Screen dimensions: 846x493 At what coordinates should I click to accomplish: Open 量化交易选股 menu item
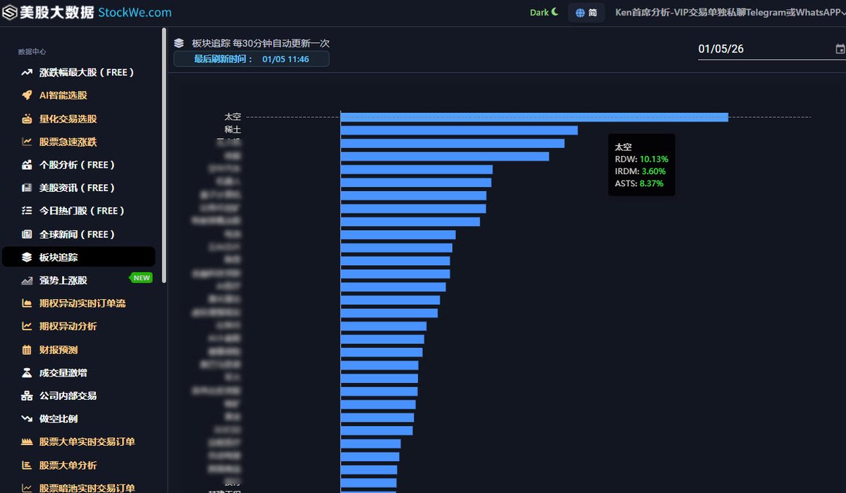tap(68, 119)
